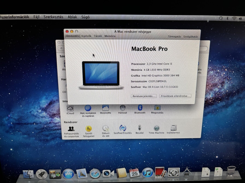The image size is (245, 183).
Task: Open Finder from the Dock
Action: coord(28,174)
